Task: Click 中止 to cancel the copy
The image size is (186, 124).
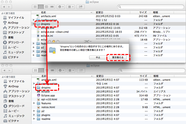Action: point(98,58)
